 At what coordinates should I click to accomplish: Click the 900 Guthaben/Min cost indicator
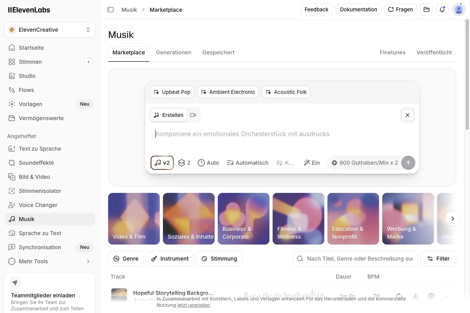pyautogui.click(x=364, y=163)
